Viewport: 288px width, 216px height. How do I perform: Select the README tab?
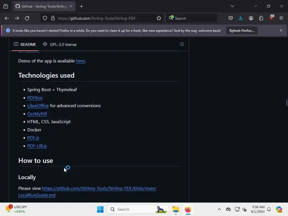click(25, 44)
